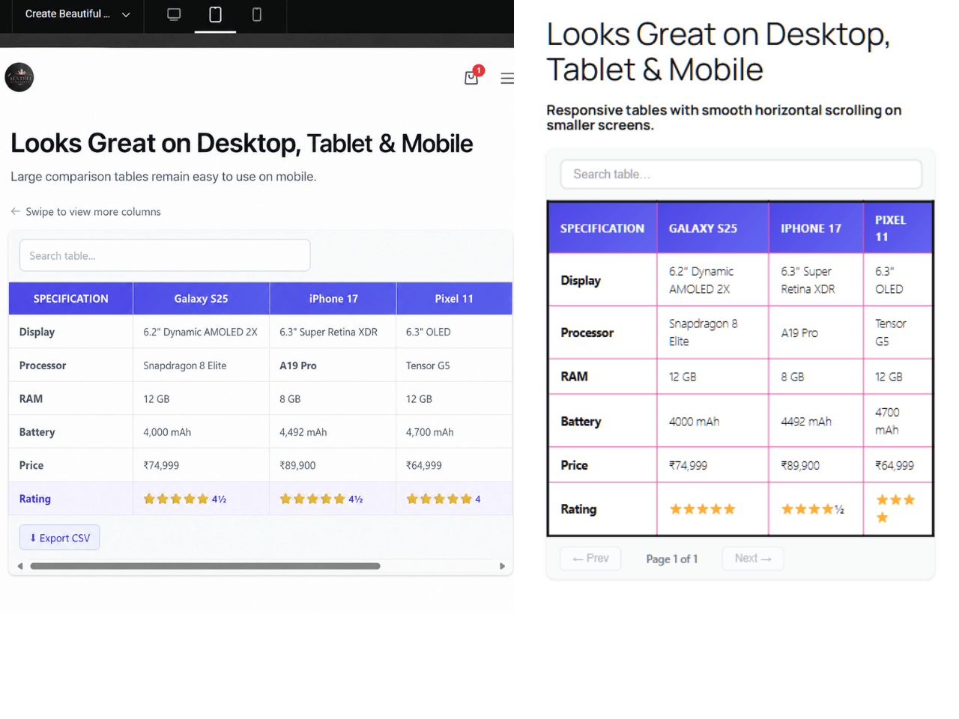Click the uppercase GALAXY S25 header
The height and width of the screenshot is (719, 959).
[x=713, y=228]
